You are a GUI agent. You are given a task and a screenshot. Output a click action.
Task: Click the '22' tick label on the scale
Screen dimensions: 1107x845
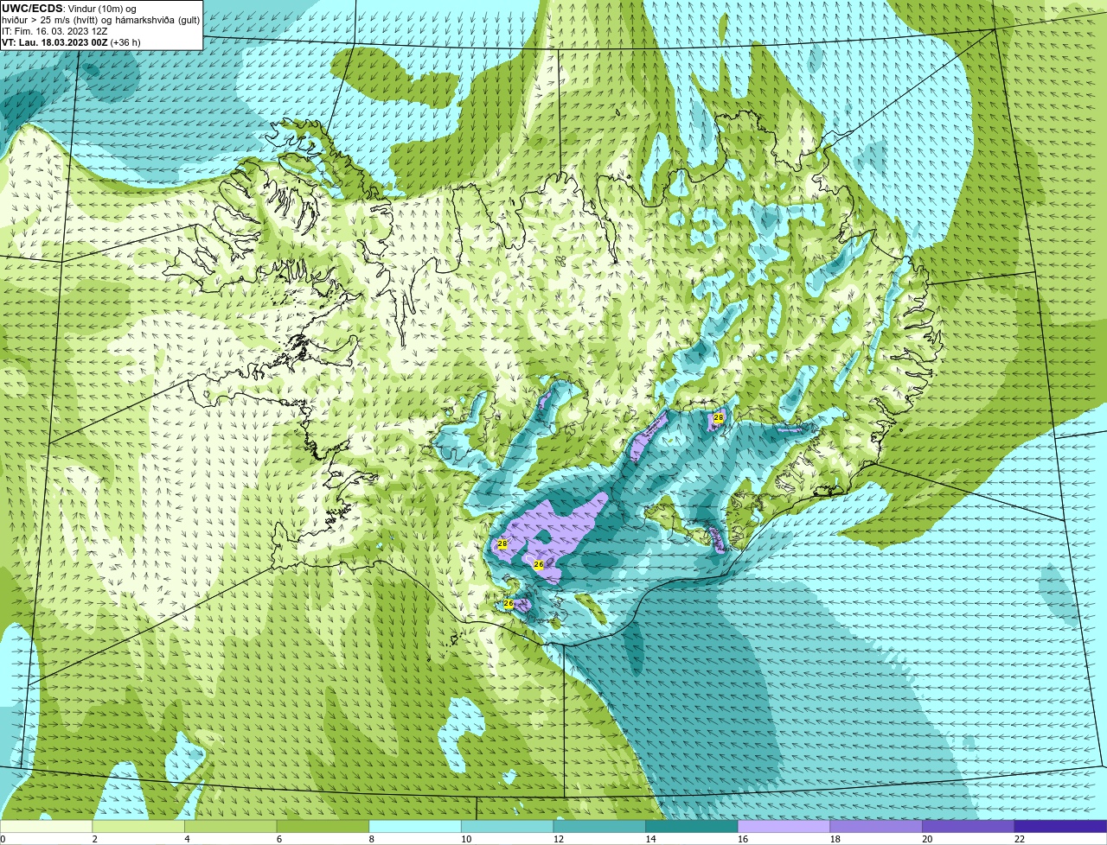pos(1020,839)
